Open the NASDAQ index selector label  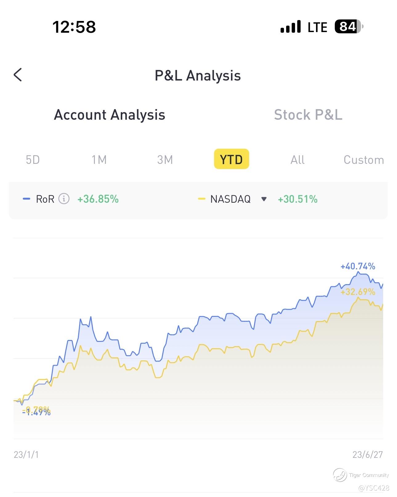tap(230, 199)
